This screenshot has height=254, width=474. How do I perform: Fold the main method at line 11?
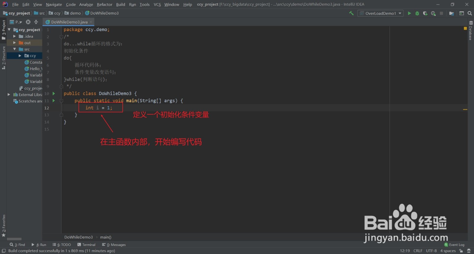[x=61, y=101]
